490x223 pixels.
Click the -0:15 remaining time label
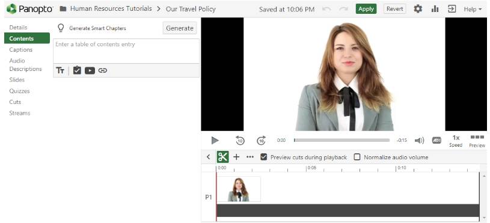click(402, 141)
